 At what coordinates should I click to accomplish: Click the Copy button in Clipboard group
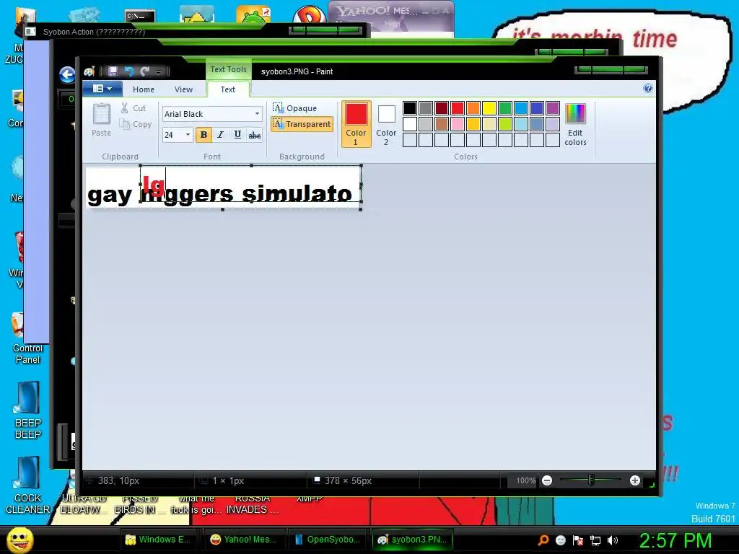[136, 124]
